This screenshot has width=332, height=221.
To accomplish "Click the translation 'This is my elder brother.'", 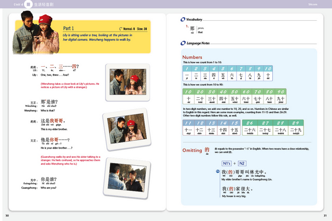I will click(54, 129).
